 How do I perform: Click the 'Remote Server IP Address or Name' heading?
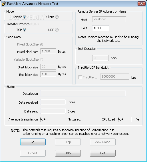tap(102, 11)
